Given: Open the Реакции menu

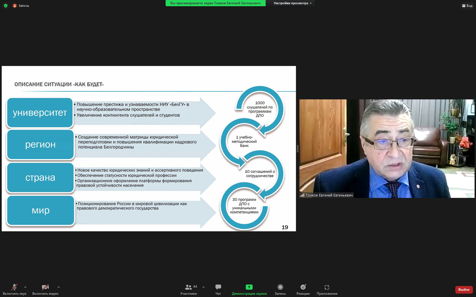Looking at the screenshot, I should tap(303, 289).
